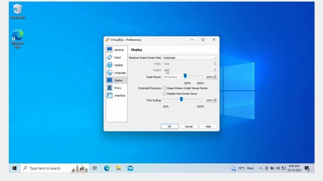Open Recycle Bin desktop icon
This screenshot has height=181, width=323.
point(18,12)
